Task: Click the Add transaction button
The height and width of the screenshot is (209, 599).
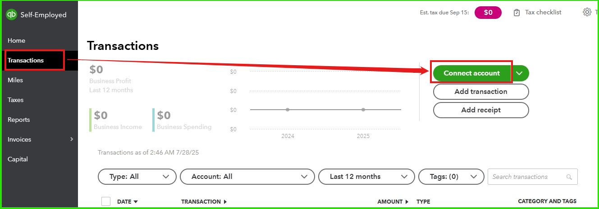Action: 481,92
